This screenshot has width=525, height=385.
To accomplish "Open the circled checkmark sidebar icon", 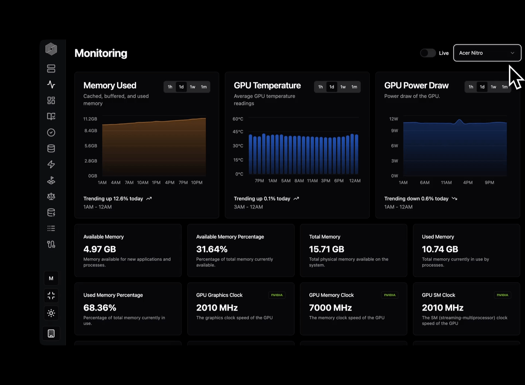I will (x=51, y=132).
